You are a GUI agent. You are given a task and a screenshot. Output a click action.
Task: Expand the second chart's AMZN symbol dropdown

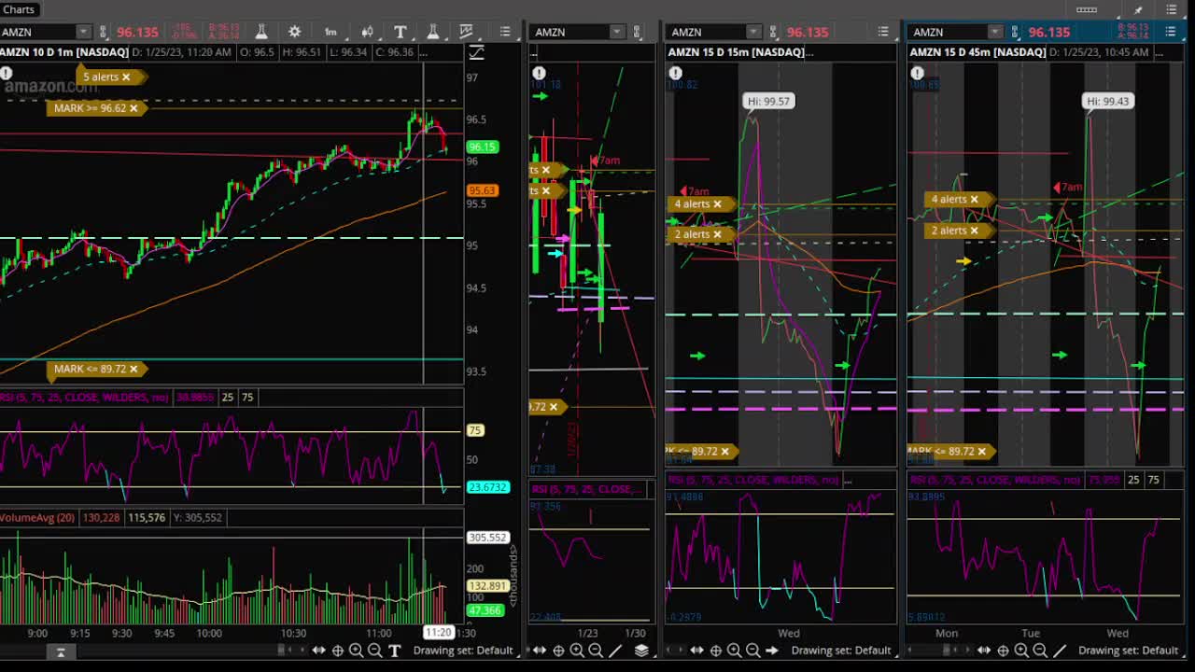(x=616, y=32)
